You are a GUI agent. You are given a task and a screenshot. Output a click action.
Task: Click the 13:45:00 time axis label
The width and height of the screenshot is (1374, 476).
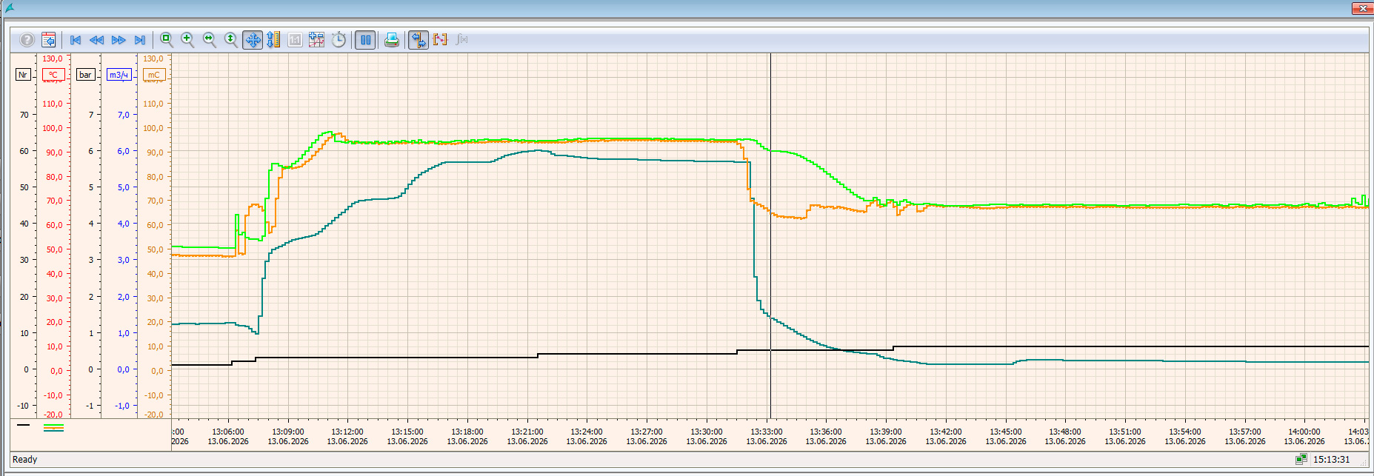click(x=1006, y=432)
